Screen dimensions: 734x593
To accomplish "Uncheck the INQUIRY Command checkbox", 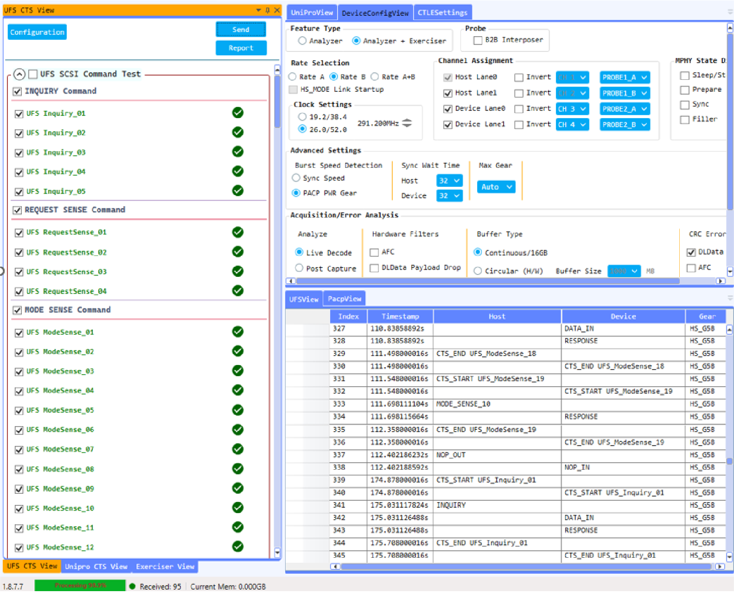I will coord(17,91).
